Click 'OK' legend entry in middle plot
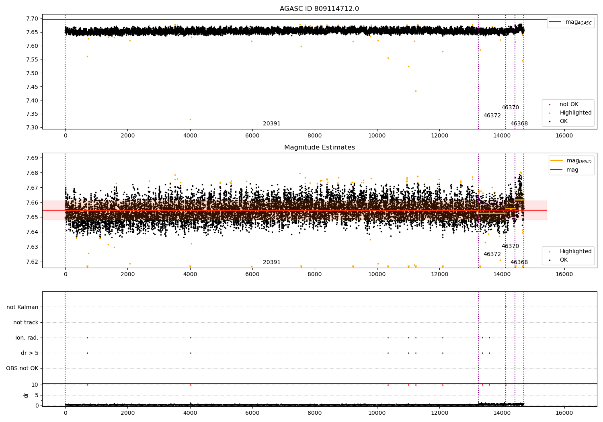 563,260
